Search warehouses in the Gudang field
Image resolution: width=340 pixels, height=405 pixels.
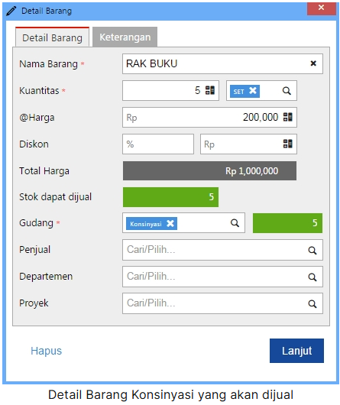[x=235, y=223]
